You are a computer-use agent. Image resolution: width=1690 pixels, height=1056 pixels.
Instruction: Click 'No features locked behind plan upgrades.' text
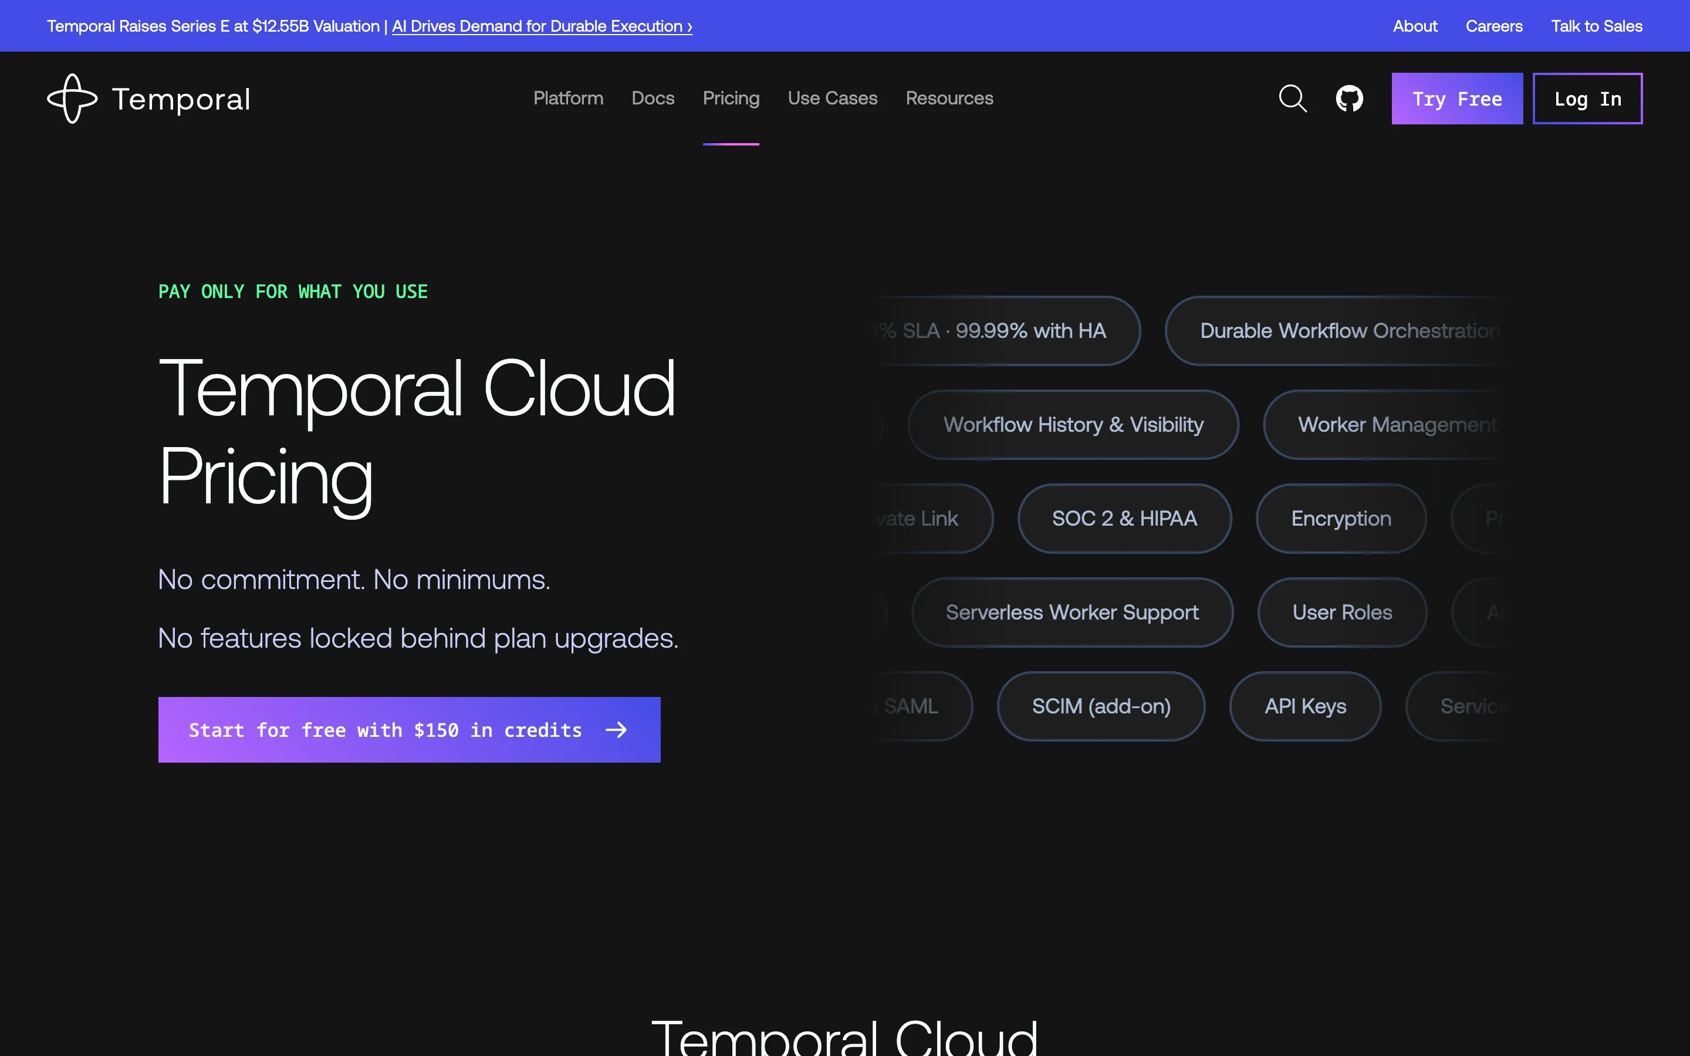tap(418, 638)
